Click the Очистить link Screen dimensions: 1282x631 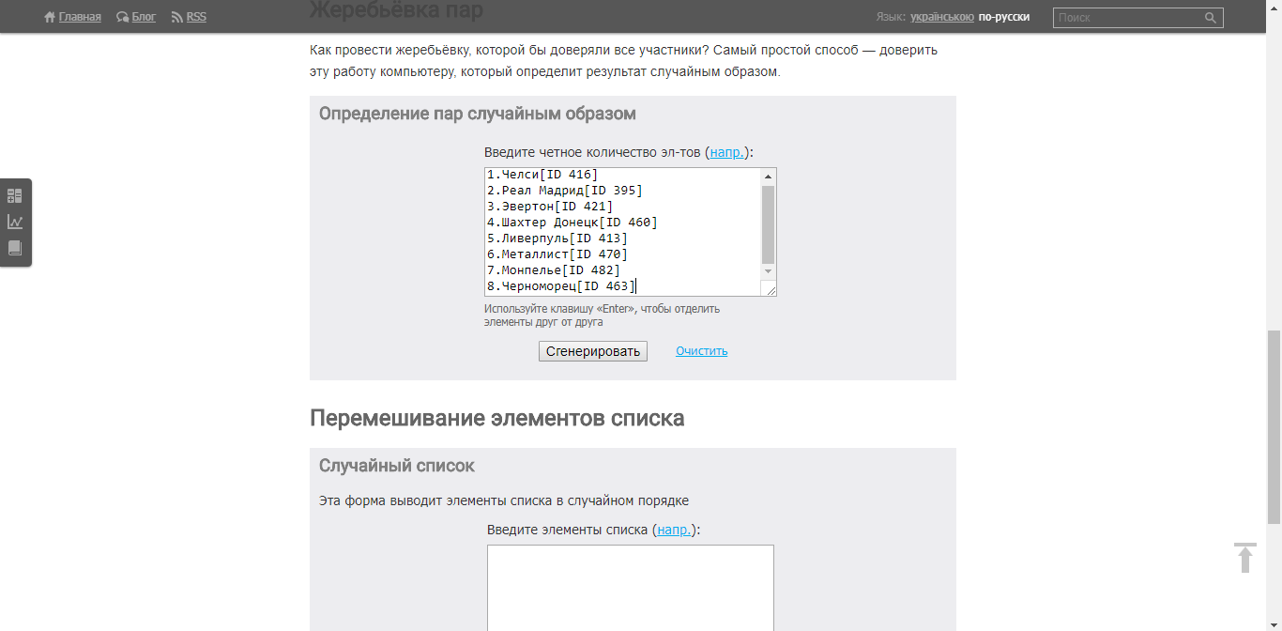point(701,351)
